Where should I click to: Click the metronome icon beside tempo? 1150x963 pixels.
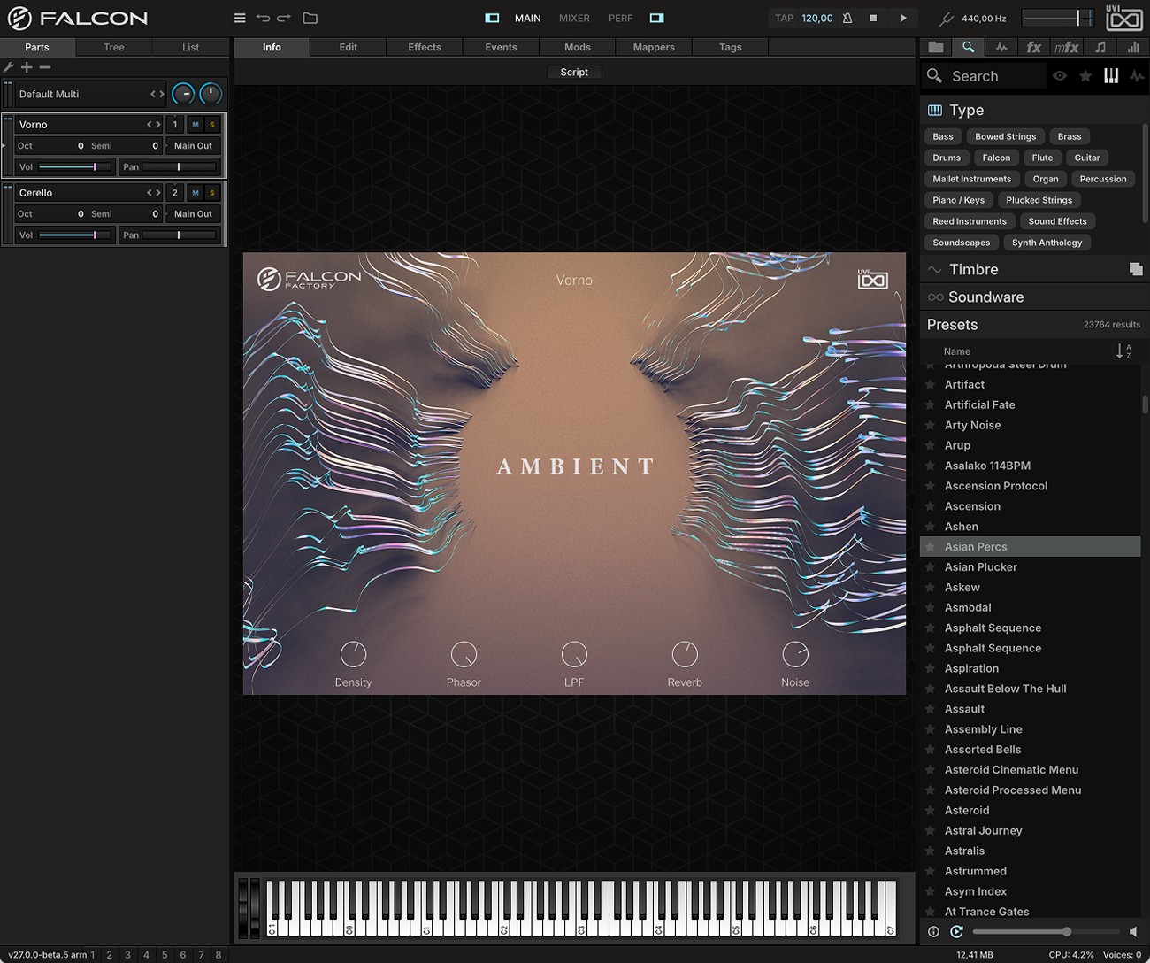tap(847, 18)
